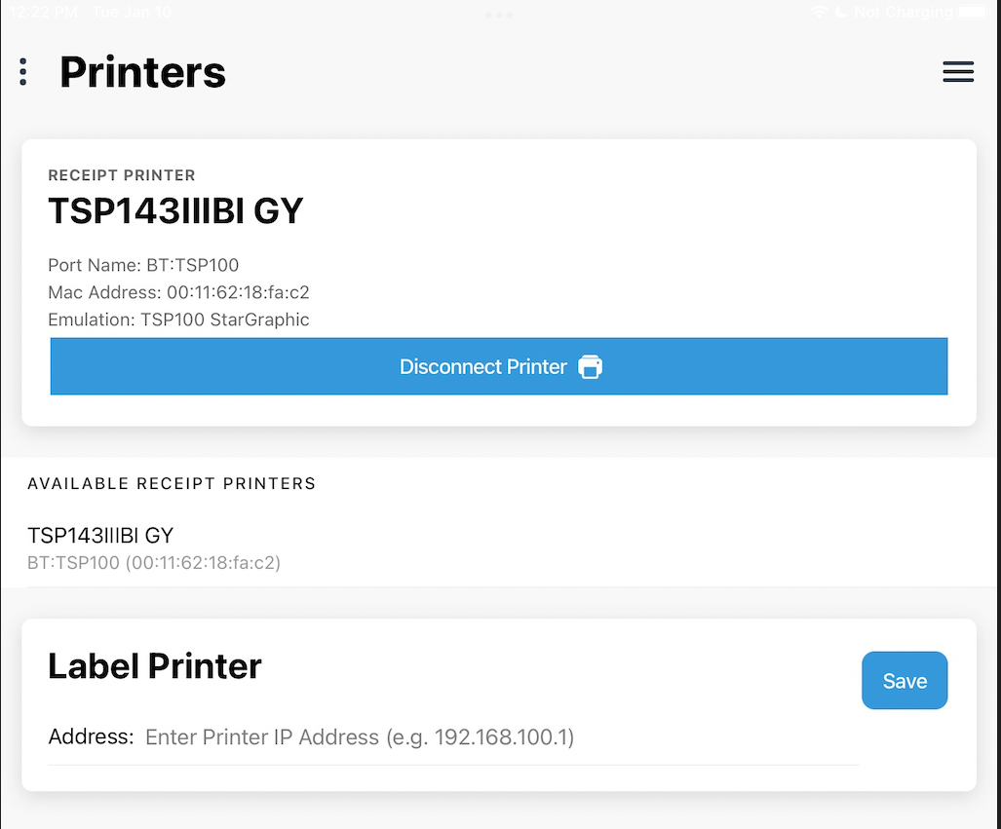
Task: Save the label printer address
Action: (x=904, y=681)
